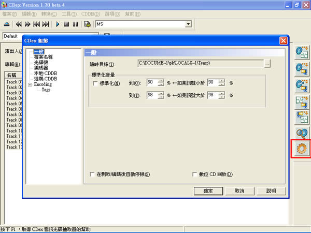Open the 檔案 menu
Screen dimensions: 311x233
click(x=9, y=14)
